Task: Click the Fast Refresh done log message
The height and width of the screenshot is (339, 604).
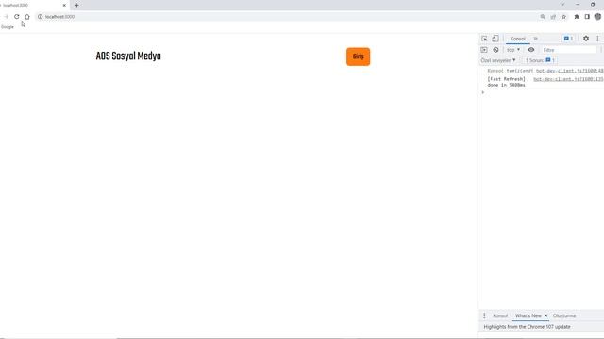Action: coord(506,82)
